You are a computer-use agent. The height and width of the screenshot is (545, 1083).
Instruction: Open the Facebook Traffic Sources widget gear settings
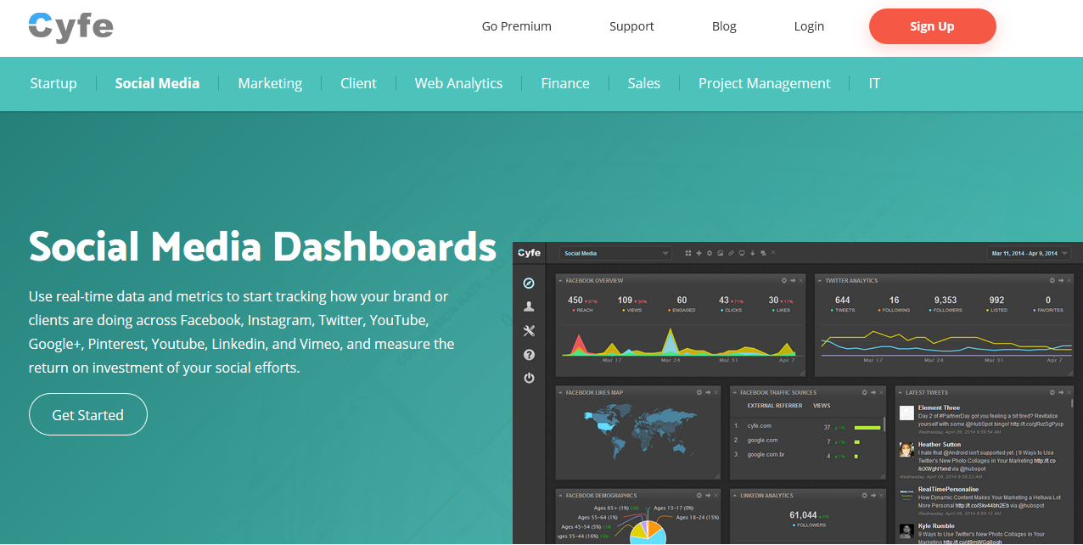pos(864,392)
